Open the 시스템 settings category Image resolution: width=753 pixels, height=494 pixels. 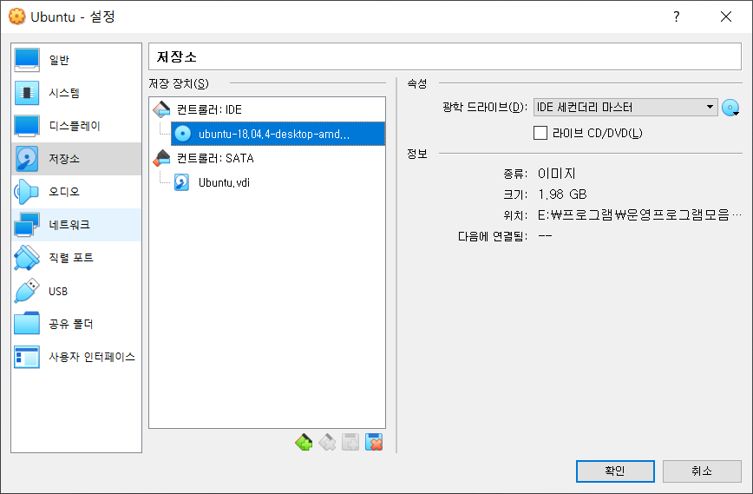tap(75, 93)
